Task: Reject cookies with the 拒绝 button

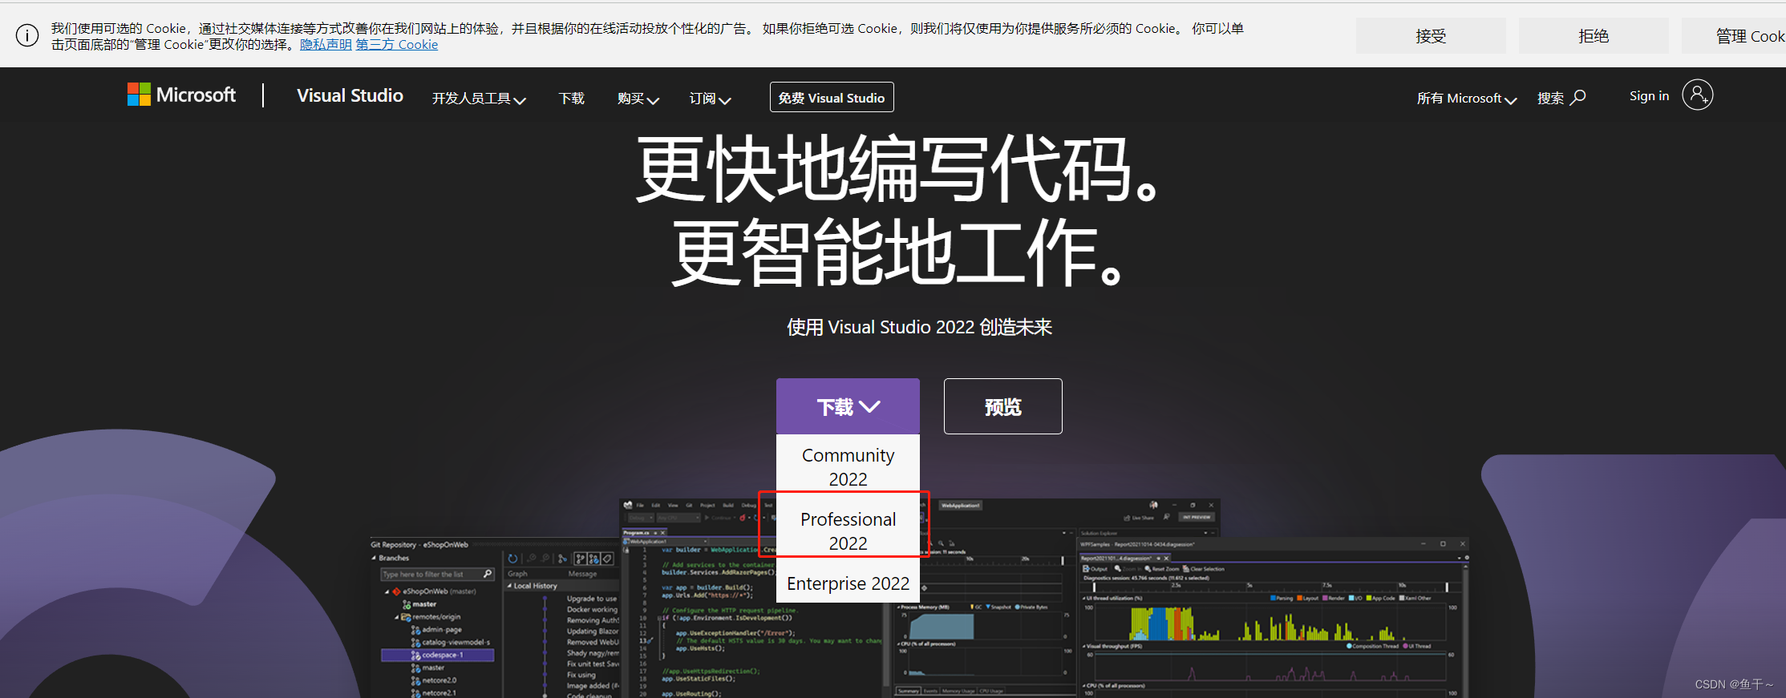Action: pyautogui.click(x=1594, y=36)
